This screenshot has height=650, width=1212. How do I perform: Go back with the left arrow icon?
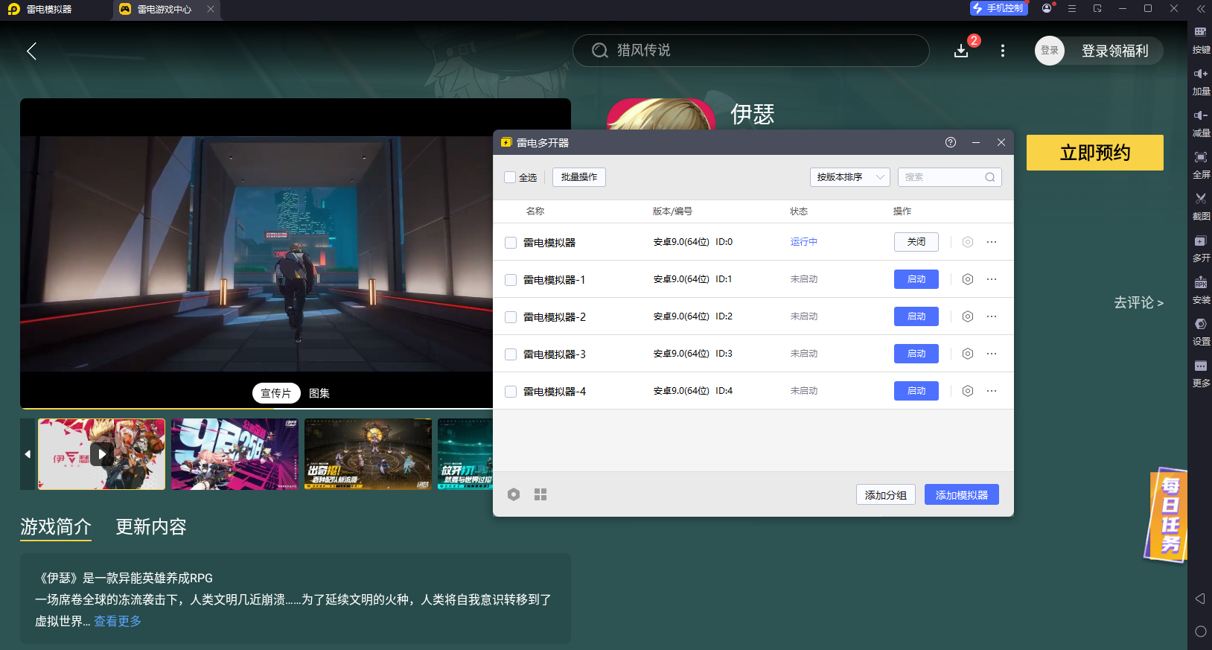click(31, 51)
